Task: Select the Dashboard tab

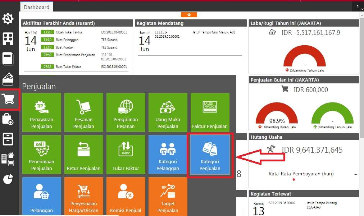Action: (37, 7)
